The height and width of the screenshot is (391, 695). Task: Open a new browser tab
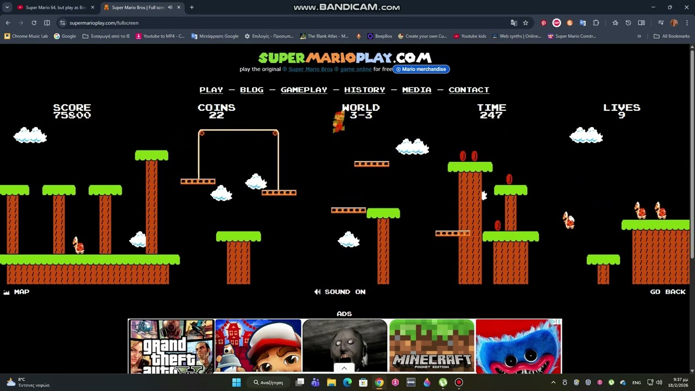pyautogui.click(x=192, y=8)
